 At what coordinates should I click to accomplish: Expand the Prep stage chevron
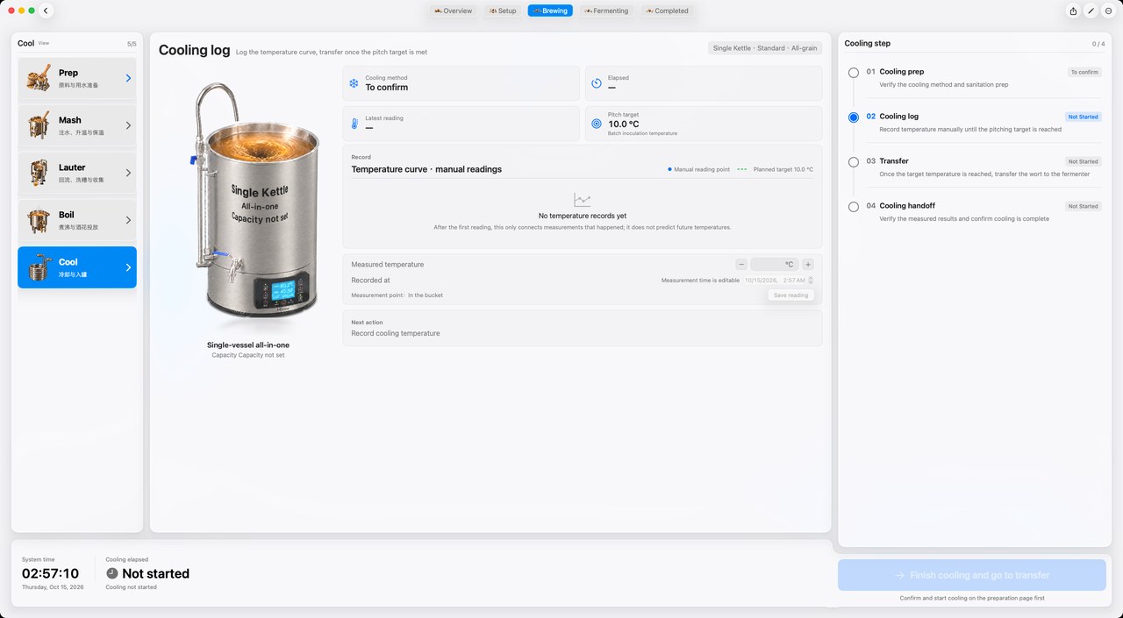click(128, 78)
